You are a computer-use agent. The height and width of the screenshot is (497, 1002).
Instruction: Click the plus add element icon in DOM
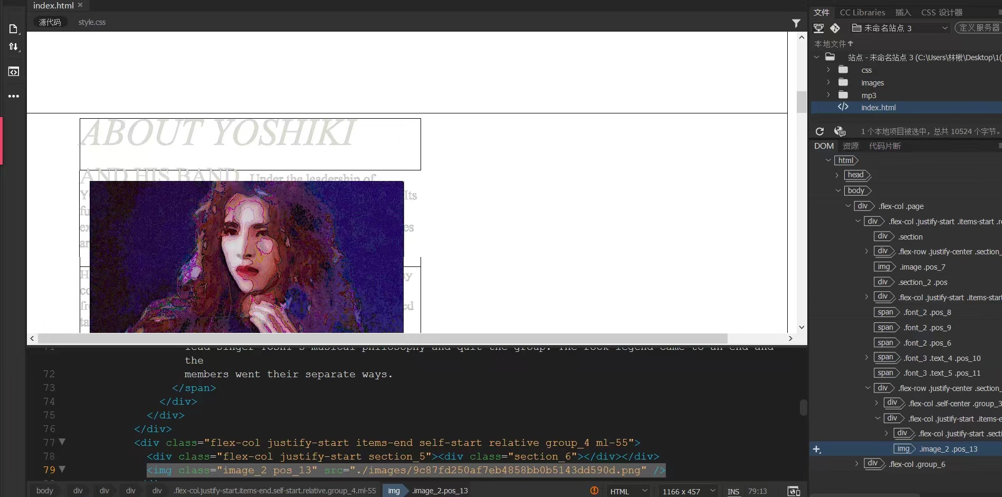(x=817, y=449)
